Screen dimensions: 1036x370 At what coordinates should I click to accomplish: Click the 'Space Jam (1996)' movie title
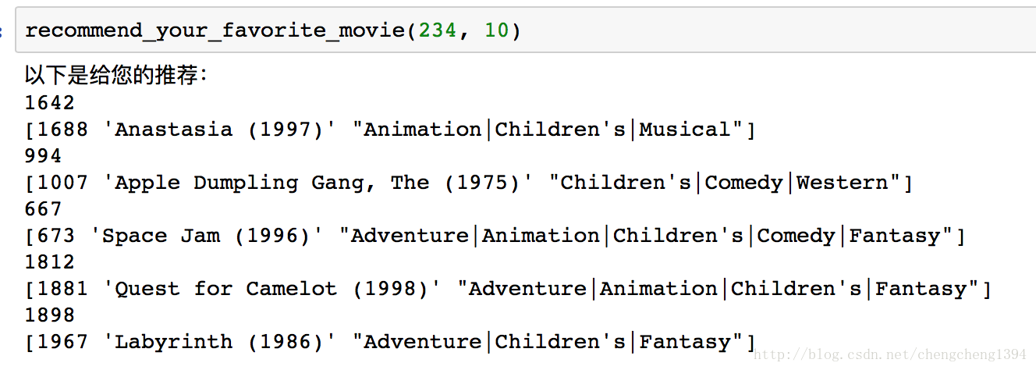pyautogui.click(x=207, y=236)
